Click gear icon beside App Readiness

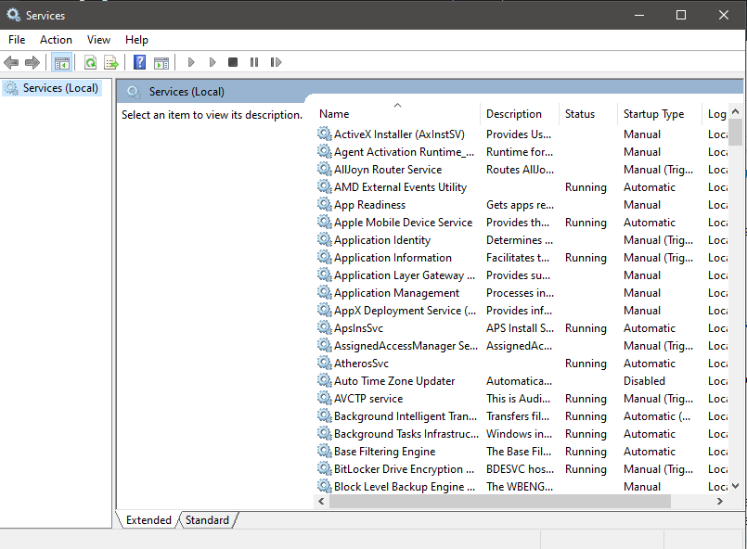pyautogui.click(x=325, y=204)
